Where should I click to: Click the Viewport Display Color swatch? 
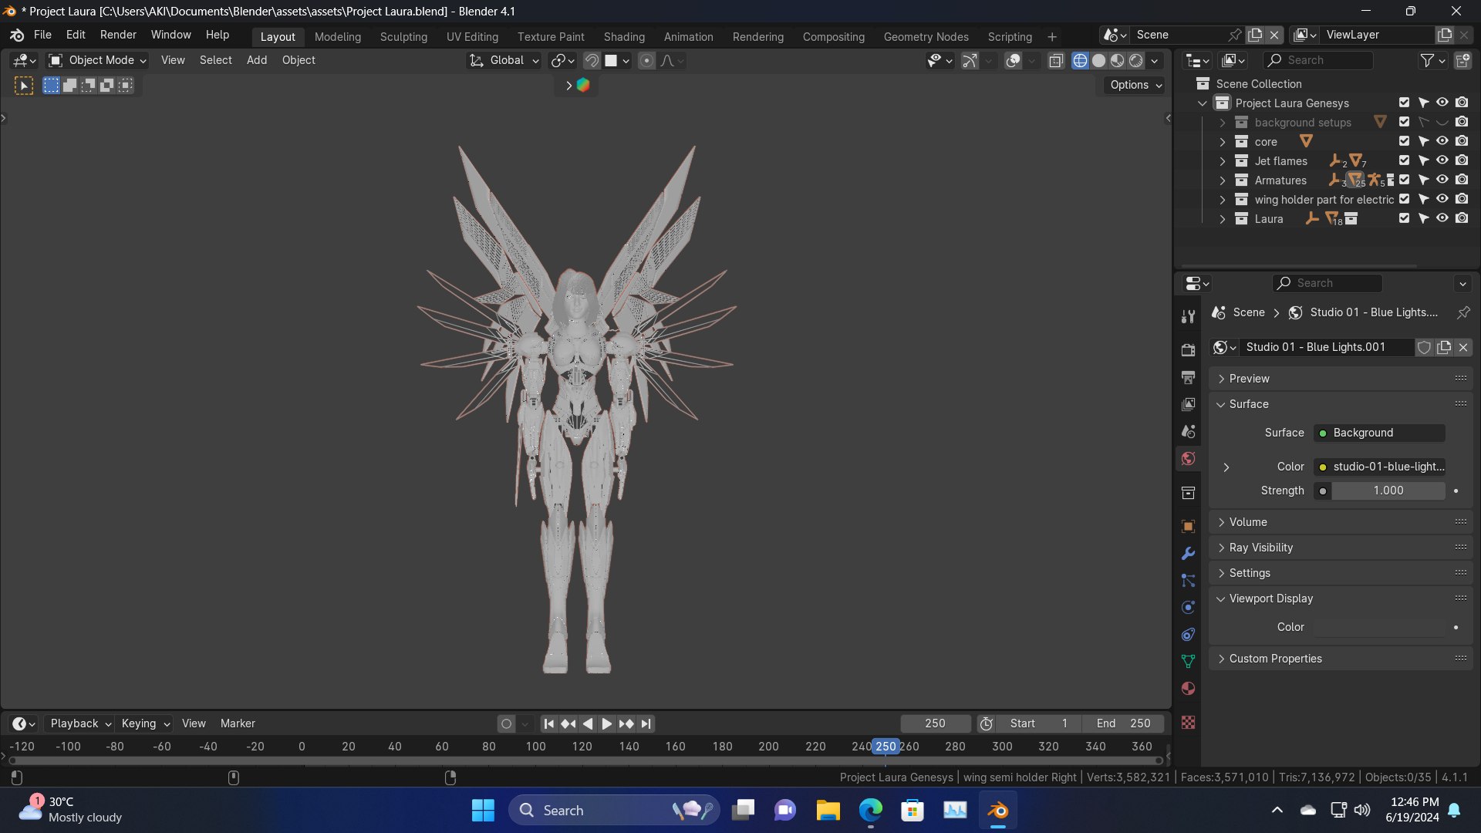click(1379, 627)
